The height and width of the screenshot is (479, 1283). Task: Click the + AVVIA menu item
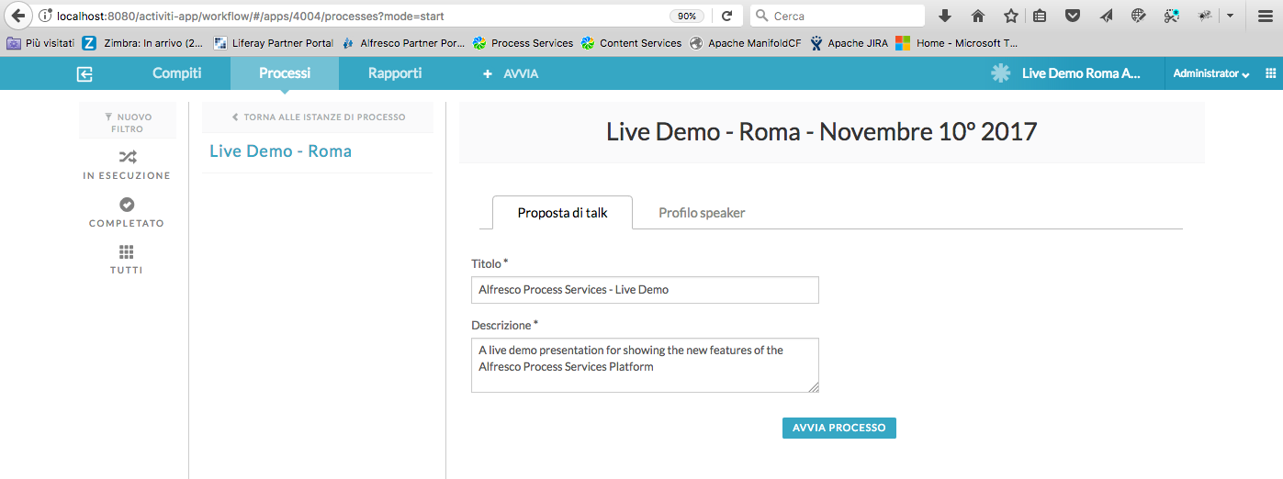511,73
